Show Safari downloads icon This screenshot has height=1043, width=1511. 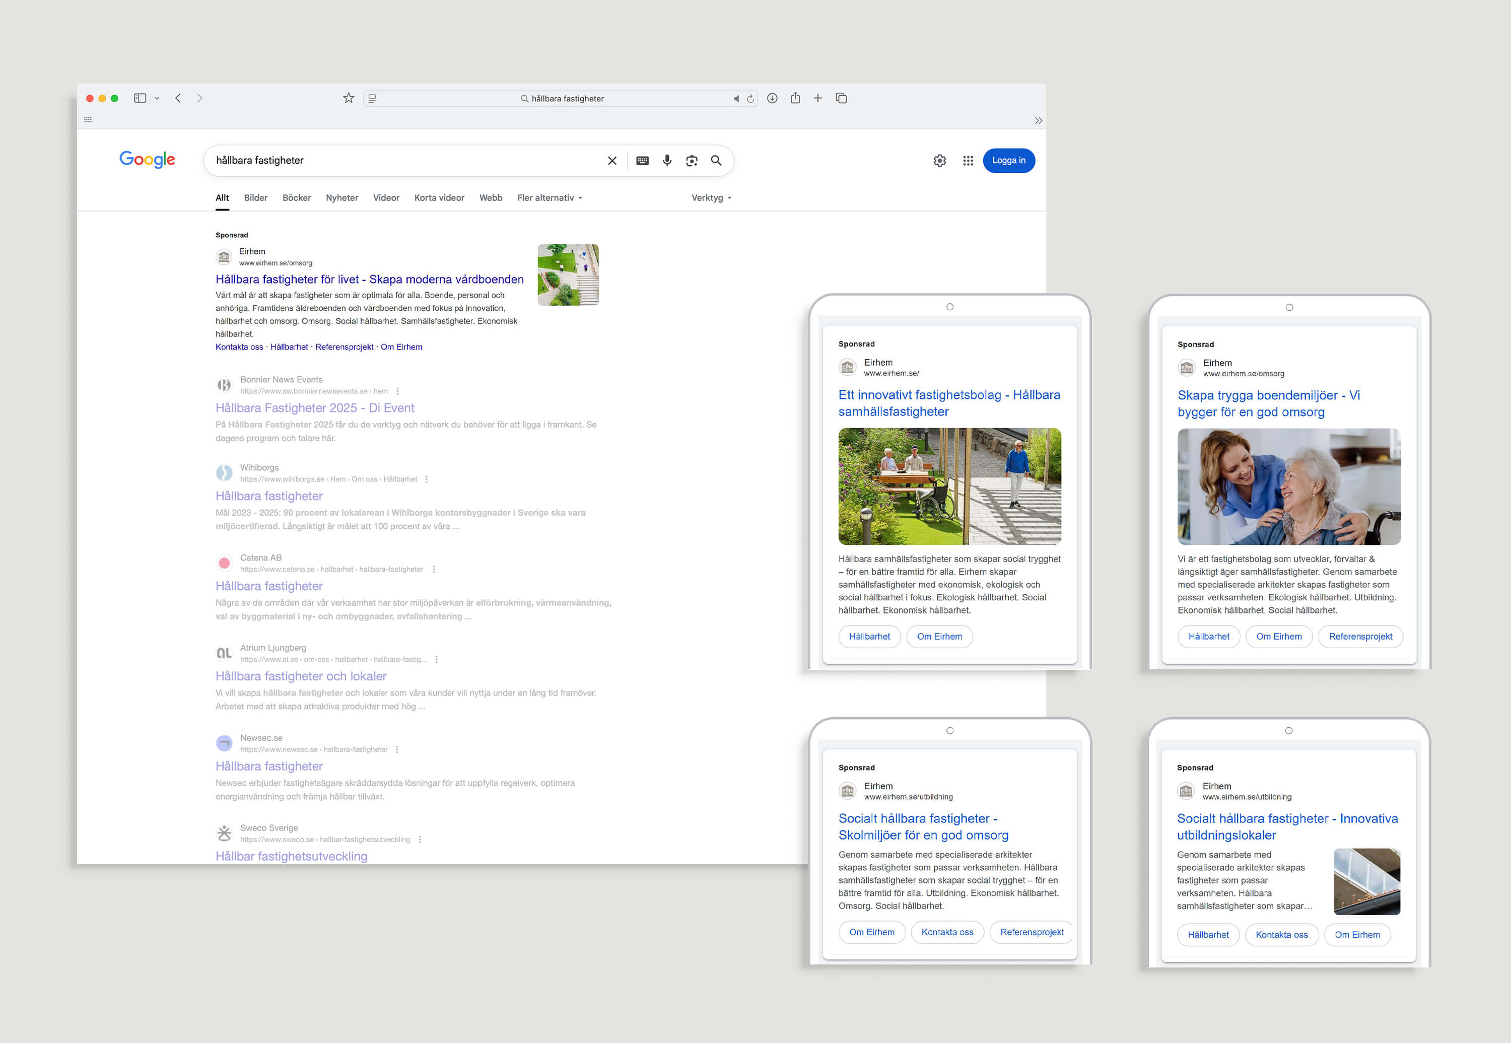pyautogui.click(x=772, y=98)
